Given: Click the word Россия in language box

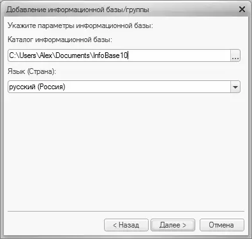Looking at the screenshot, I should click(x=51, y=87).
